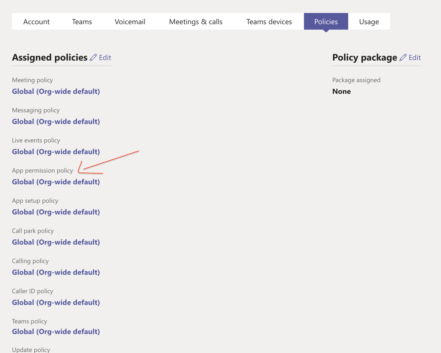Open the Caller ID policy Global link
441x353 pixels.
tap(56, 302)
